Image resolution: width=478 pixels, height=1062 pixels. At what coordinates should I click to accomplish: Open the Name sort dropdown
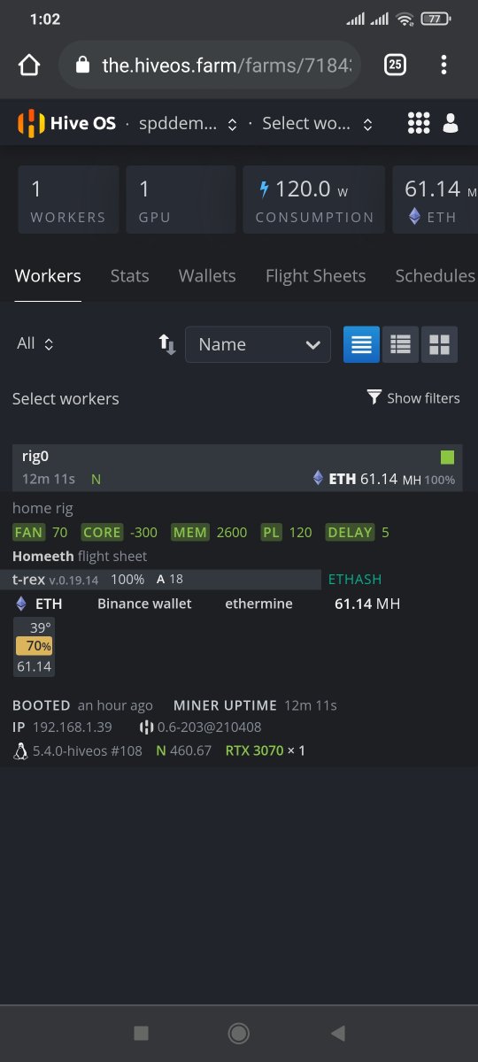pos(258,344)
